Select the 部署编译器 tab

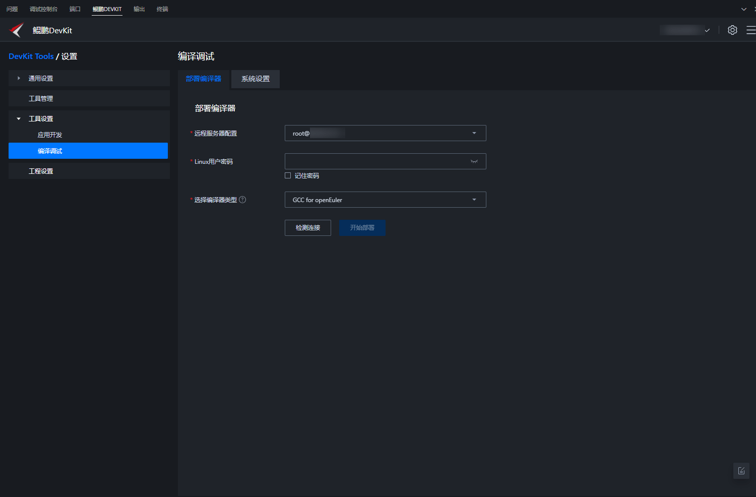click(x=204, y=79)
